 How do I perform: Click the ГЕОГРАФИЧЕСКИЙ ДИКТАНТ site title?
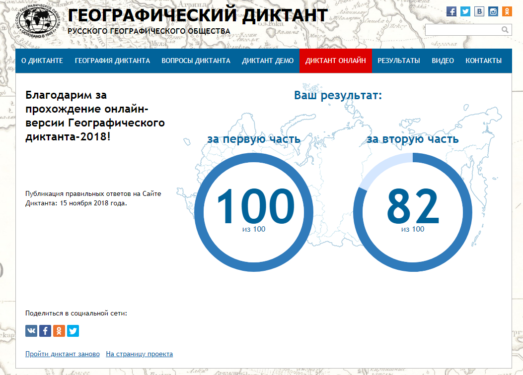click(x=198, y=15)
